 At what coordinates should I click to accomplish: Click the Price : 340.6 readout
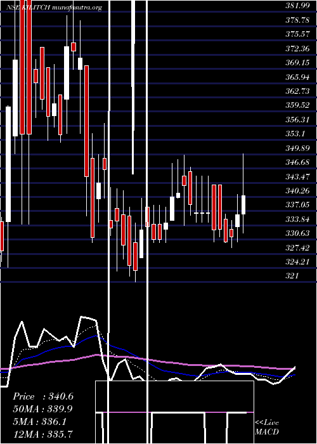click(43, 396)
